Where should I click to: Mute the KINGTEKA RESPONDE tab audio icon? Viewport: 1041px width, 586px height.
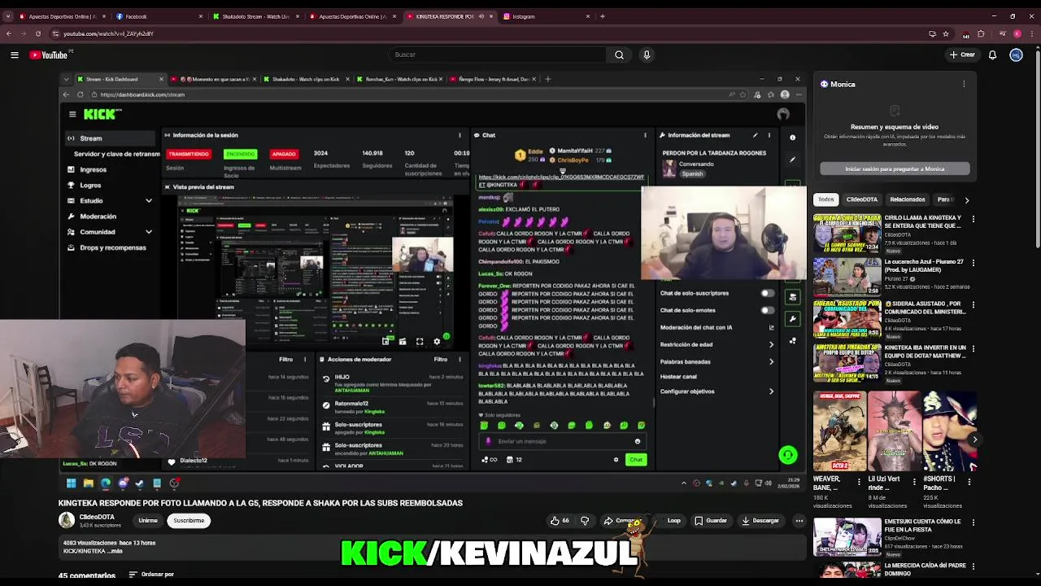[x=481, y=16]
